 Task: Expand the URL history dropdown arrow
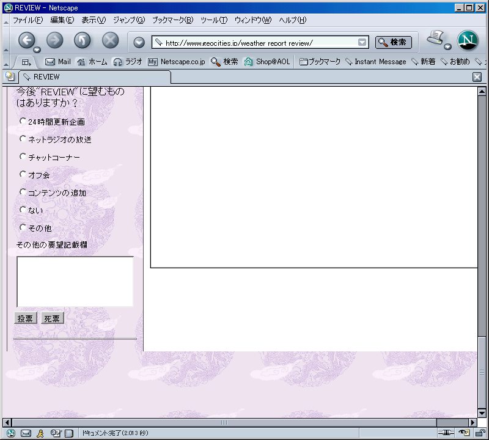(362, 42)
